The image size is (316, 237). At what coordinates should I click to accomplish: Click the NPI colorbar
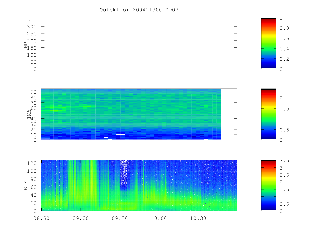(x=269, y=43)
